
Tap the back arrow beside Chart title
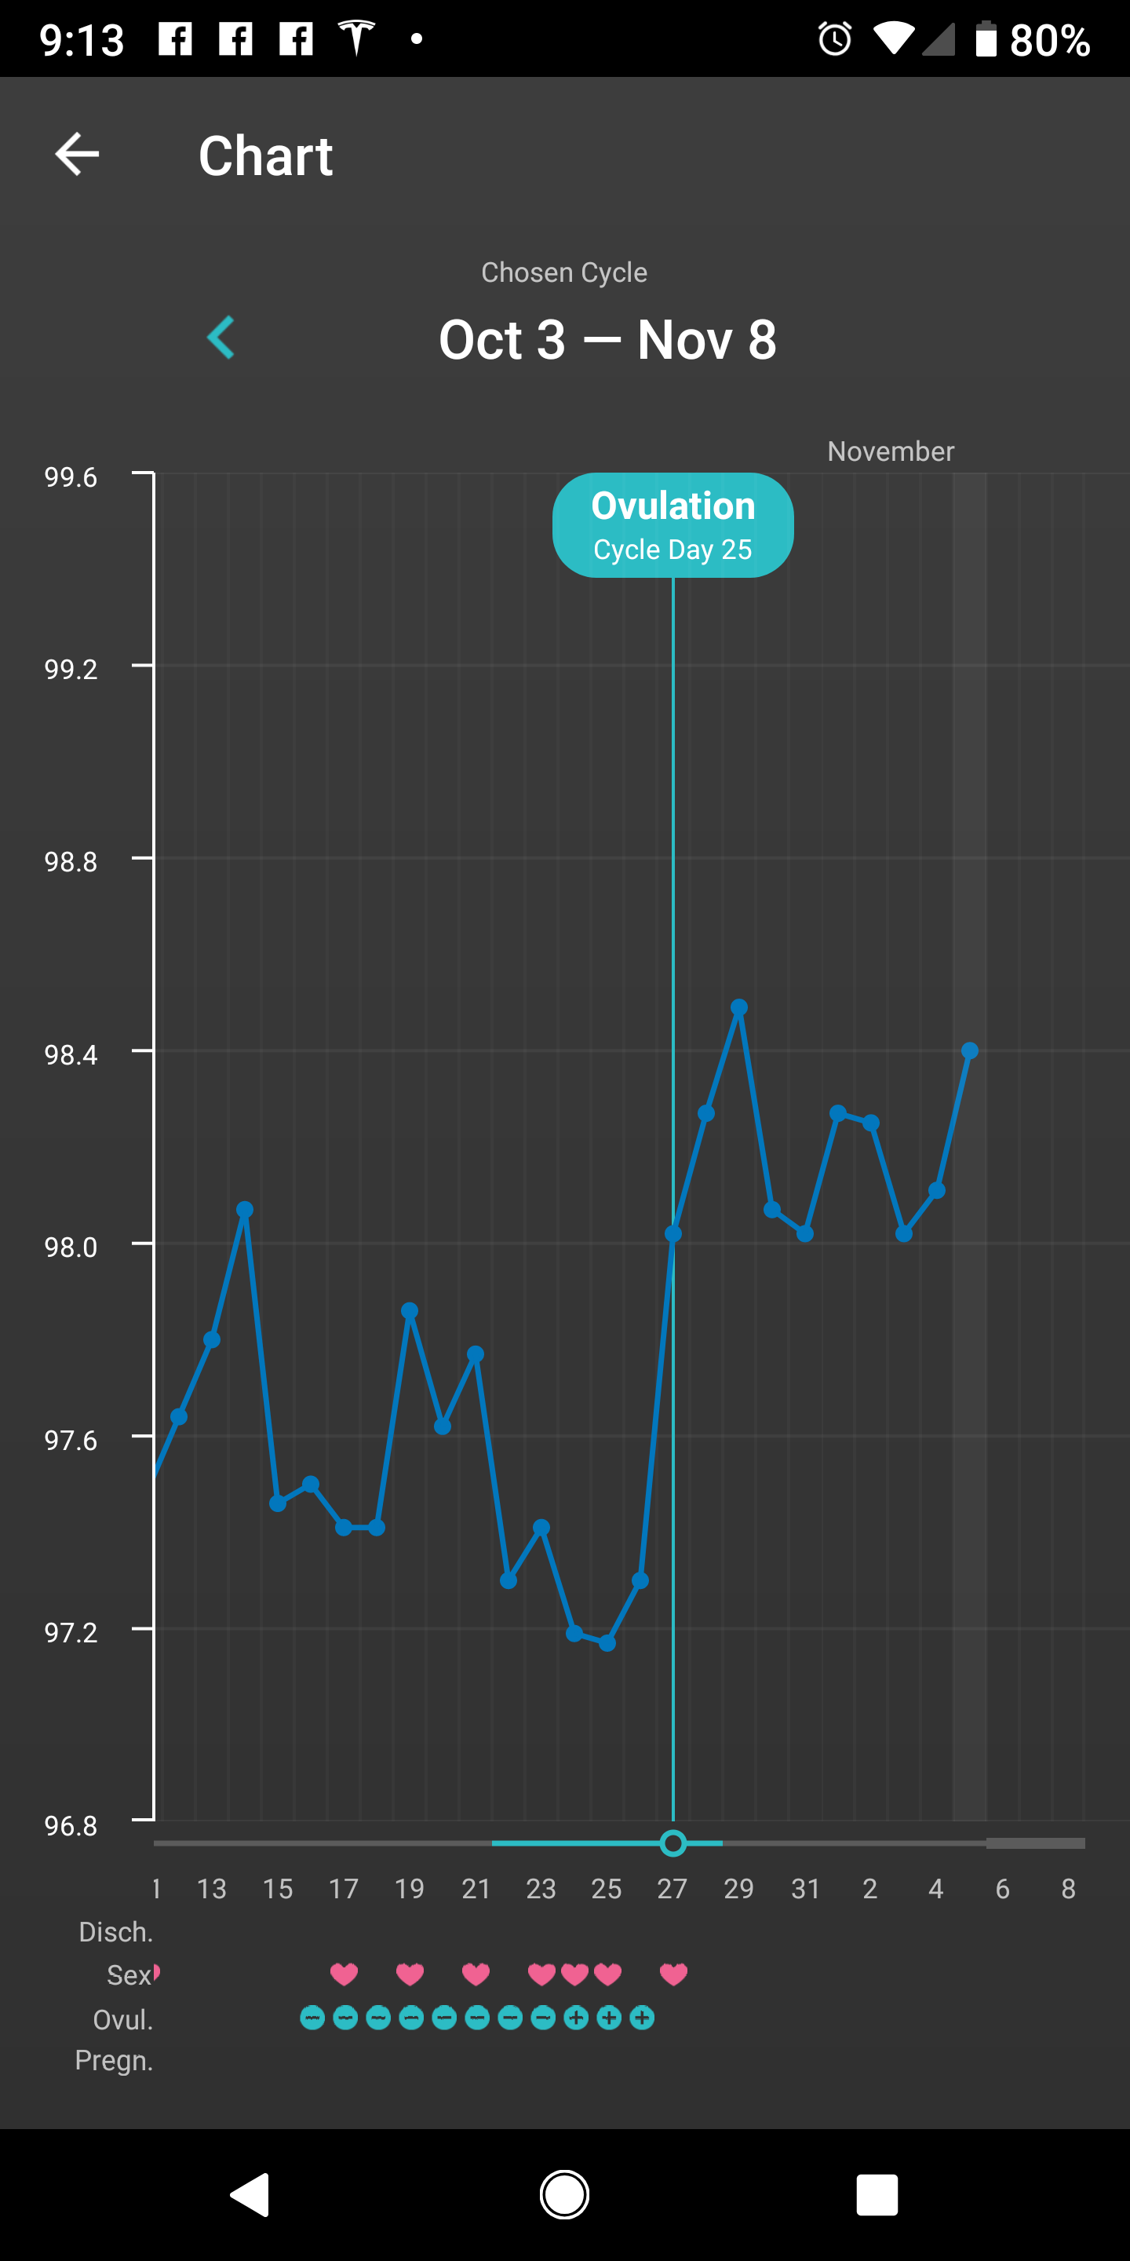pos(77,155)
